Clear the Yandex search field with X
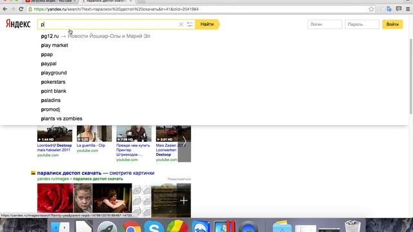The width and height of the screenshot is (413, 232). 181,24
